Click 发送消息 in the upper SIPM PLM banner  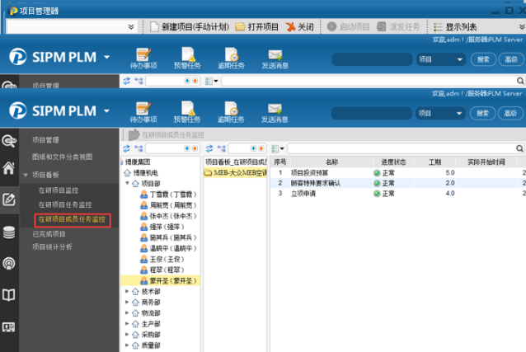click(275, 59)
